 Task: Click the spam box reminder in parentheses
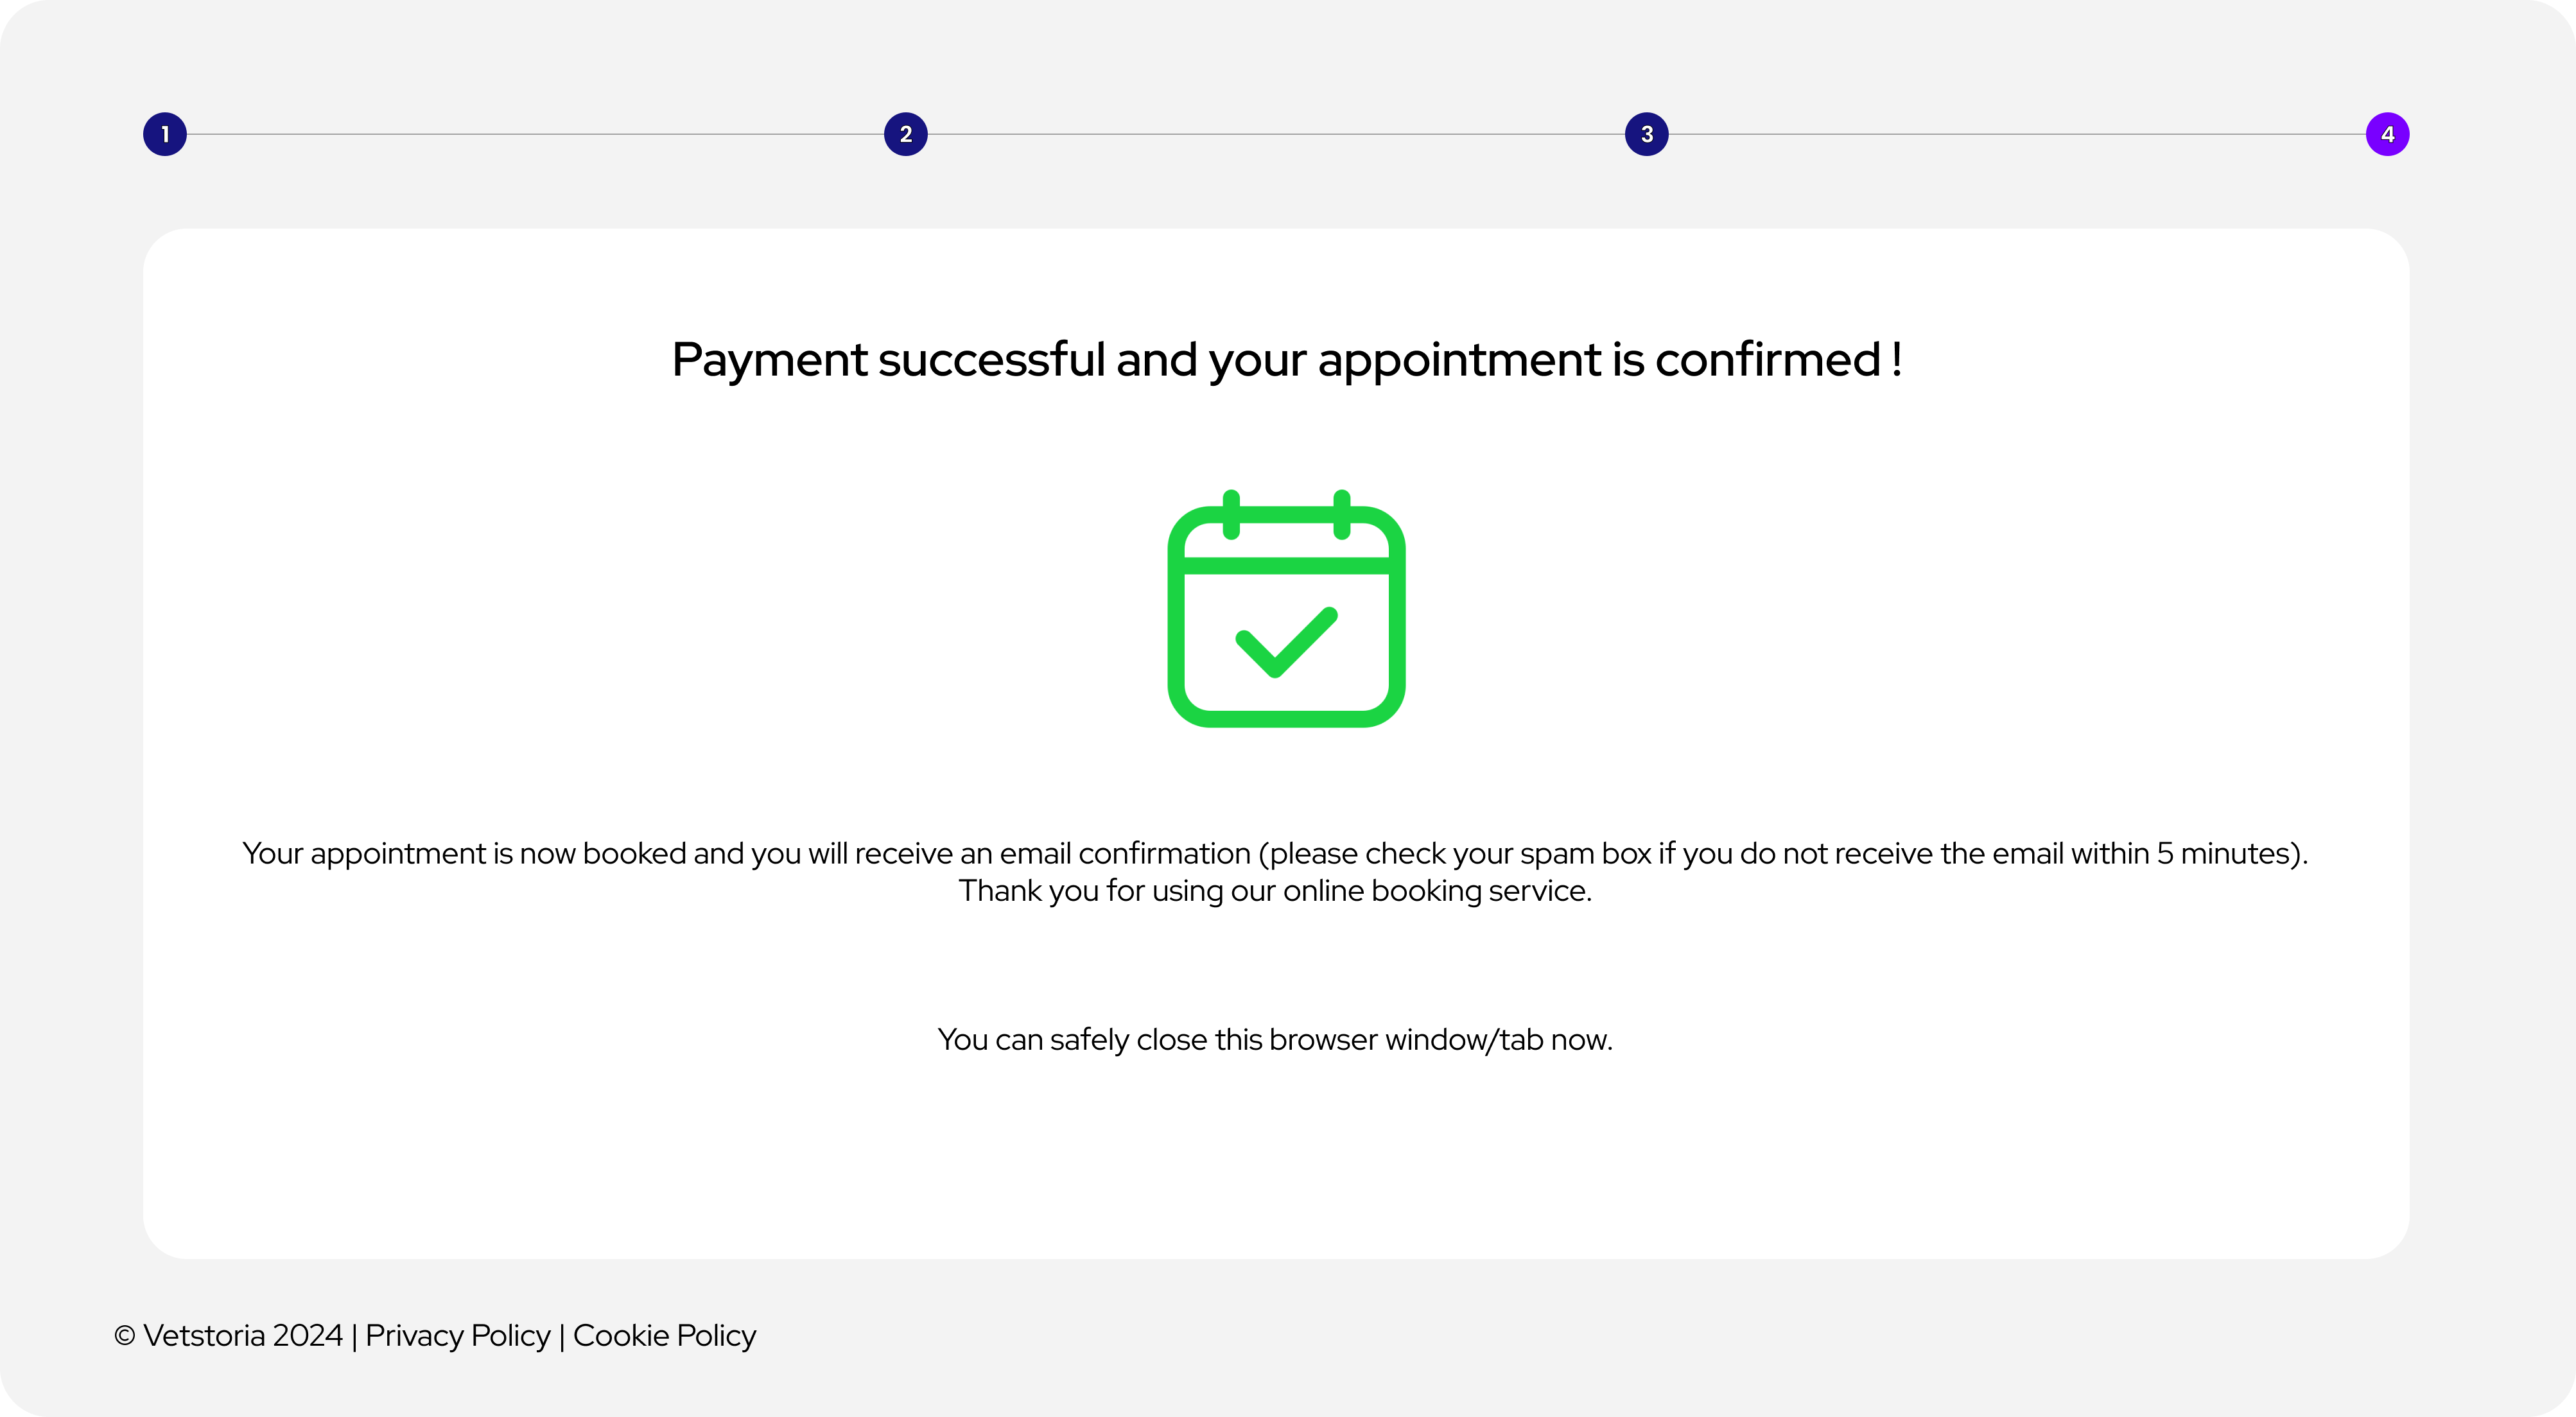[1780, 853]
